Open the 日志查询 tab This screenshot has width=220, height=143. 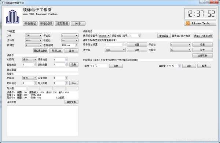[x=62, y=23]
